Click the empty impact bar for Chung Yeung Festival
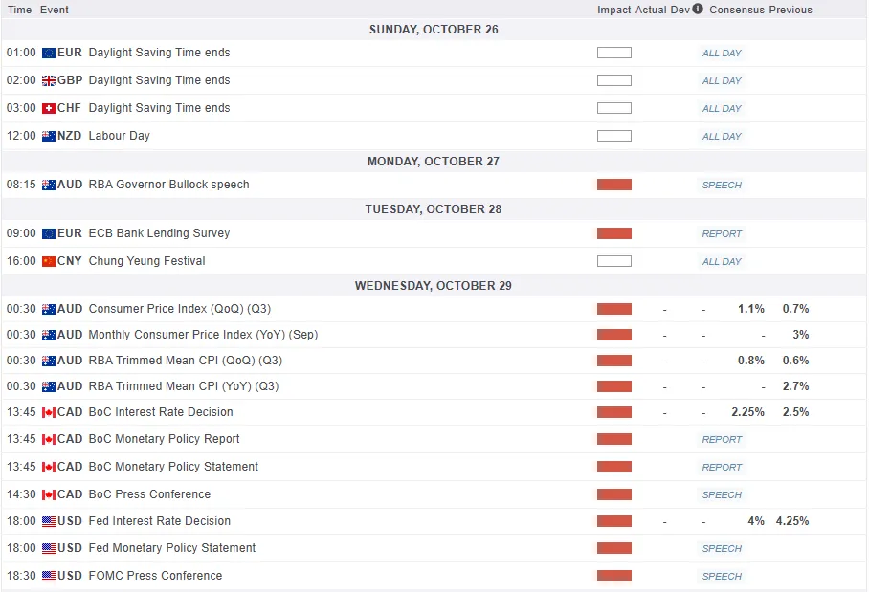 click(614, 261)
